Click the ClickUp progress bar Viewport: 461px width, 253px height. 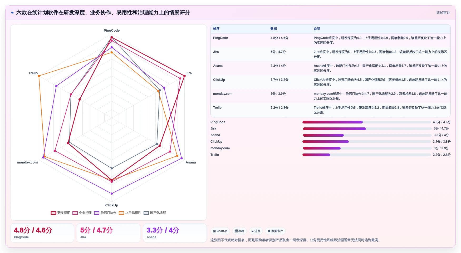coord(367,142)
